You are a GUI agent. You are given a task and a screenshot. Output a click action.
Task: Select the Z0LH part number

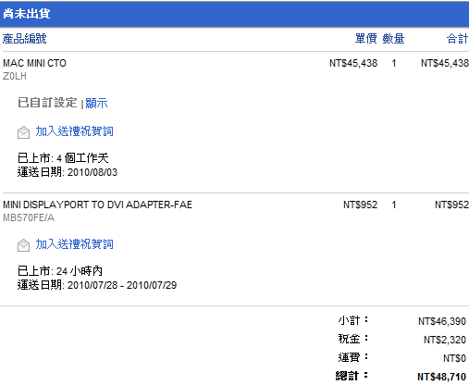15,76
